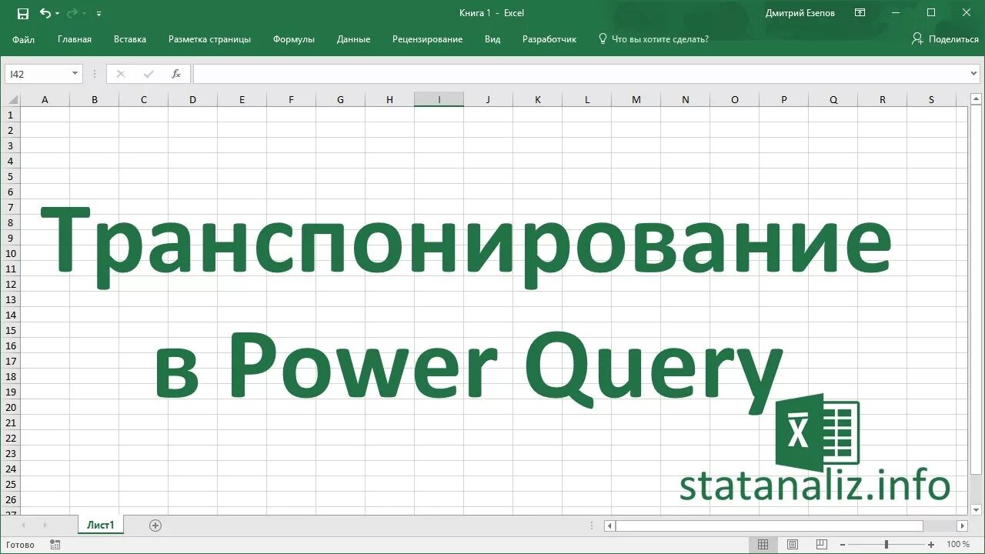Select row 1 header
The height and width of the screenshot is (554, 985).
point(11,115)
